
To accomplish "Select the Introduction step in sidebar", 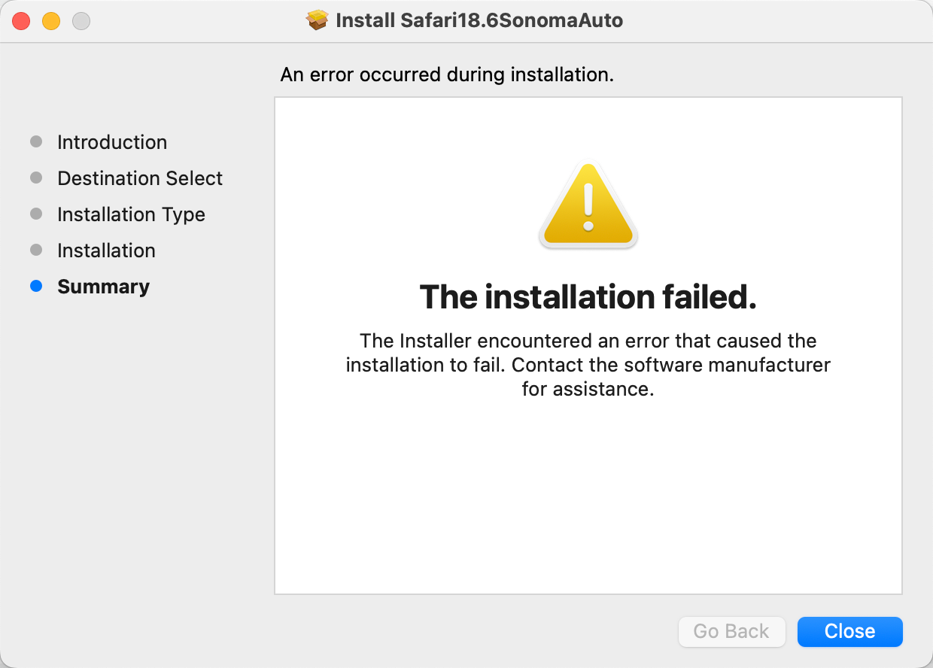I will coord(112,142).
